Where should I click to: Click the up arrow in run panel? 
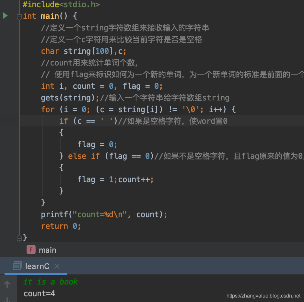(7, 285)
